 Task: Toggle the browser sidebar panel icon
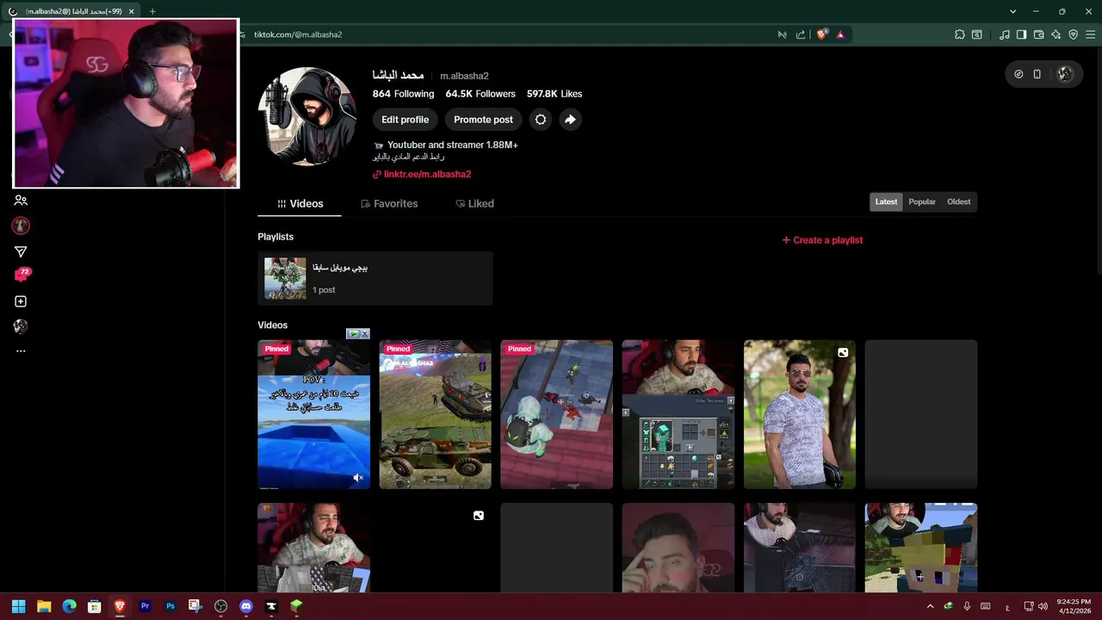pyautogui.click(x=1021, y=34)
